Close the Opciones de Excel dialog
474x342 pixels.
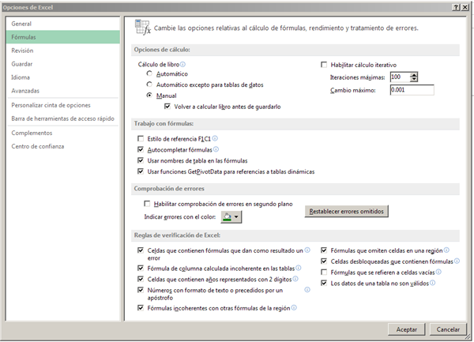coord(465,7)
